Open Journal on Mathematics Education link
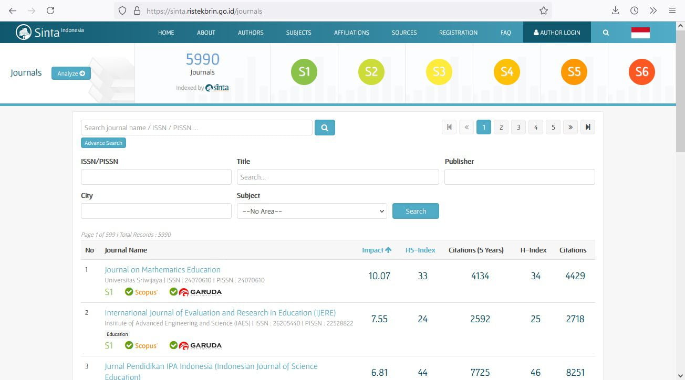Viewport: 685px width, 380px height. click(162, 270)
